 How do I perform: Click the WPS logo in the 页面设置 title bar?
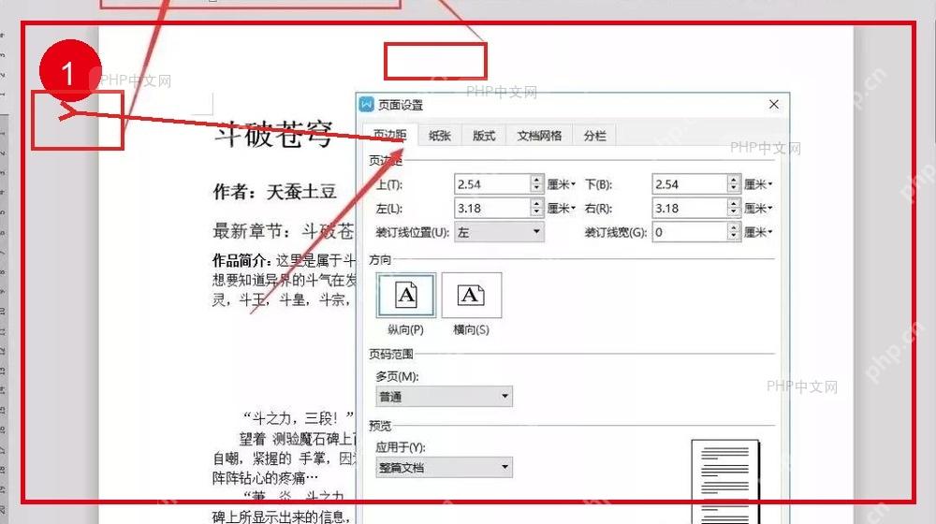coord(367,105)
